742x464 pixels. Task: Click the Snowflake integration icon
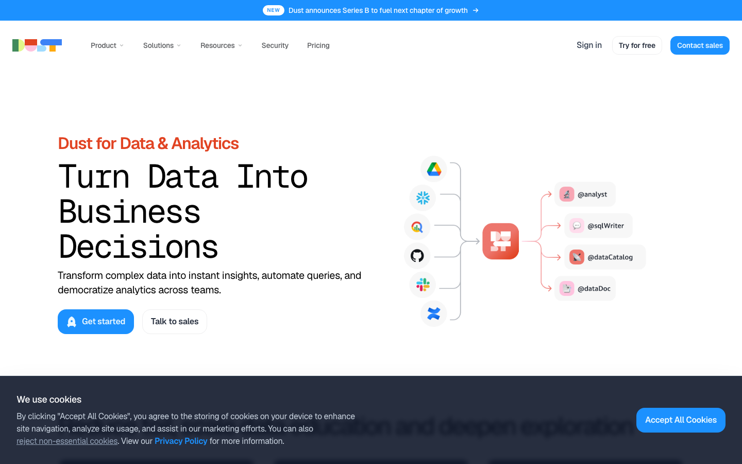pyautogui.click(x=423, y=198)
